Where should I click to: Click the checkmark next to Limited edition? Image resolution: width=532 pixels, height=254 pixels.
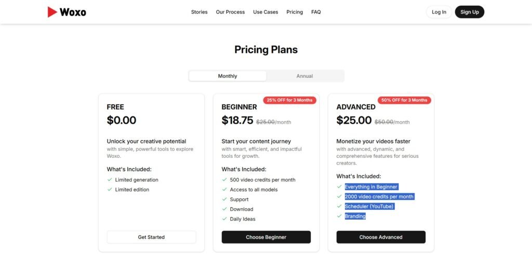click(x=110, y=190)
